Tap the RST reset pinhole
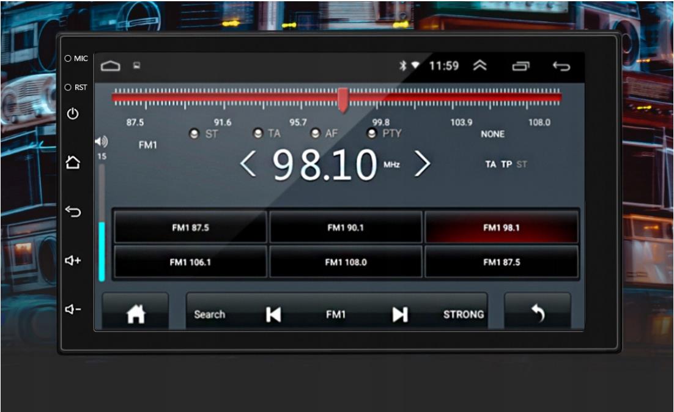The height and width of the screenshot is (412, 674). 67,87
